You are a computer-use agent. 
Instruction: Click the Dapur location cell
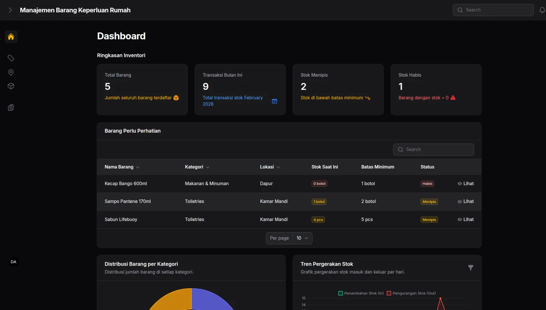(x=266, y=183)
